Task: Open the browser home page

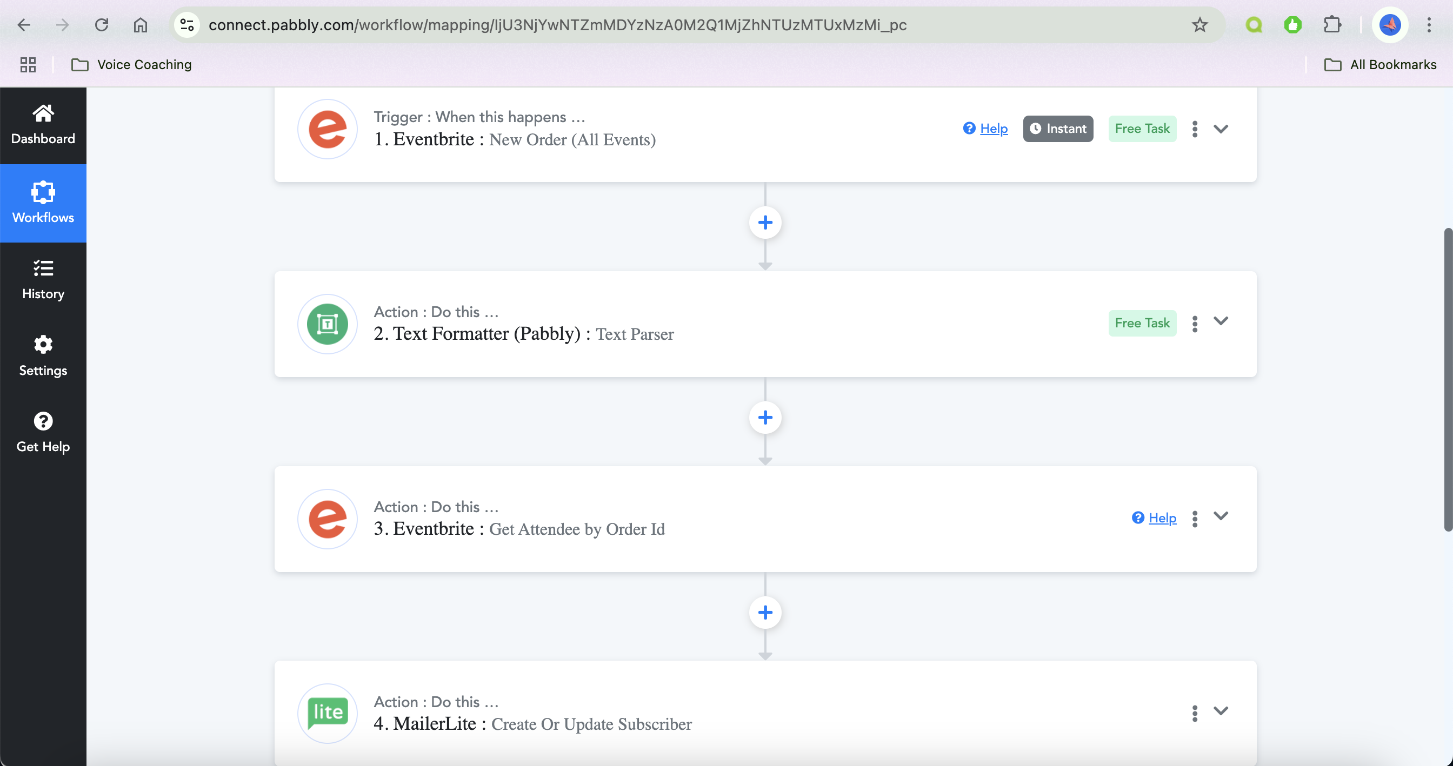Action: (x=141, y=25)
